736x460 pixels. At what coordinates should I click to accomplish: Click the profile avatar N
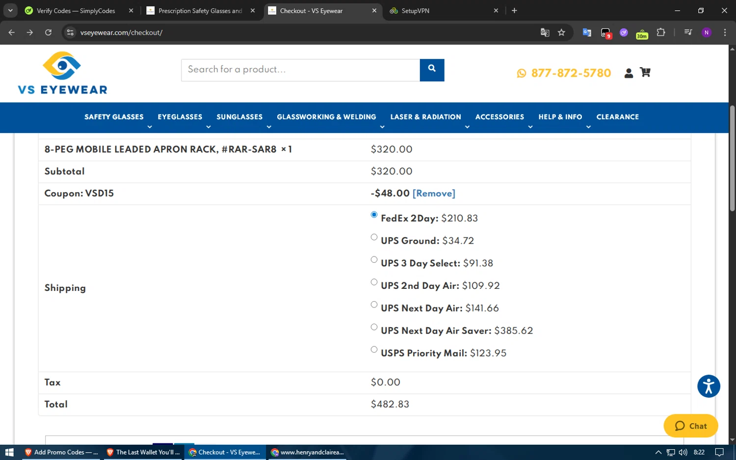click(x=707, y=32)
